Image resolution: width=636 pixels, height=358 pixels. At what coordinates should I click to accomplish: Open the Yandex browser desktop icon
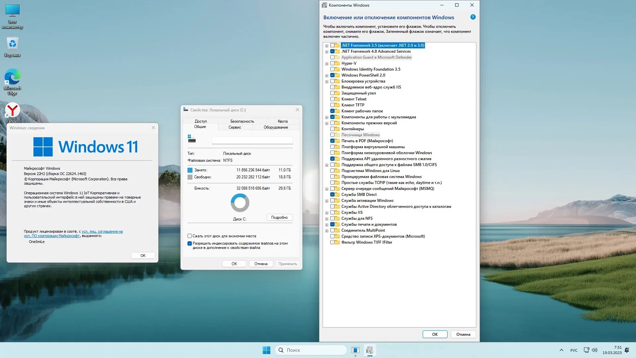pyautogui.click(x=12, y=110)
